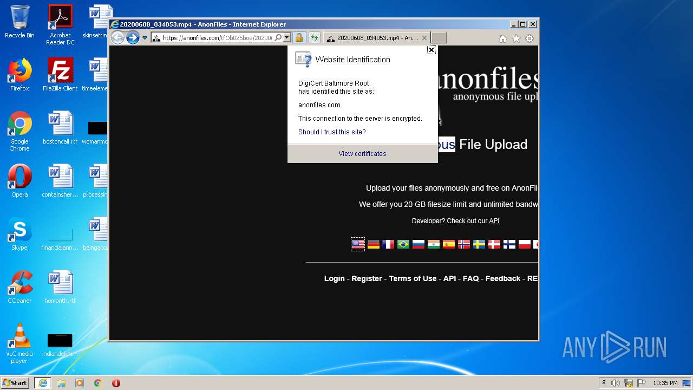The width and height of the screenshot is (693, 390).
Task: Open the containsher document on desktop
Action: [x=60, y=181]
